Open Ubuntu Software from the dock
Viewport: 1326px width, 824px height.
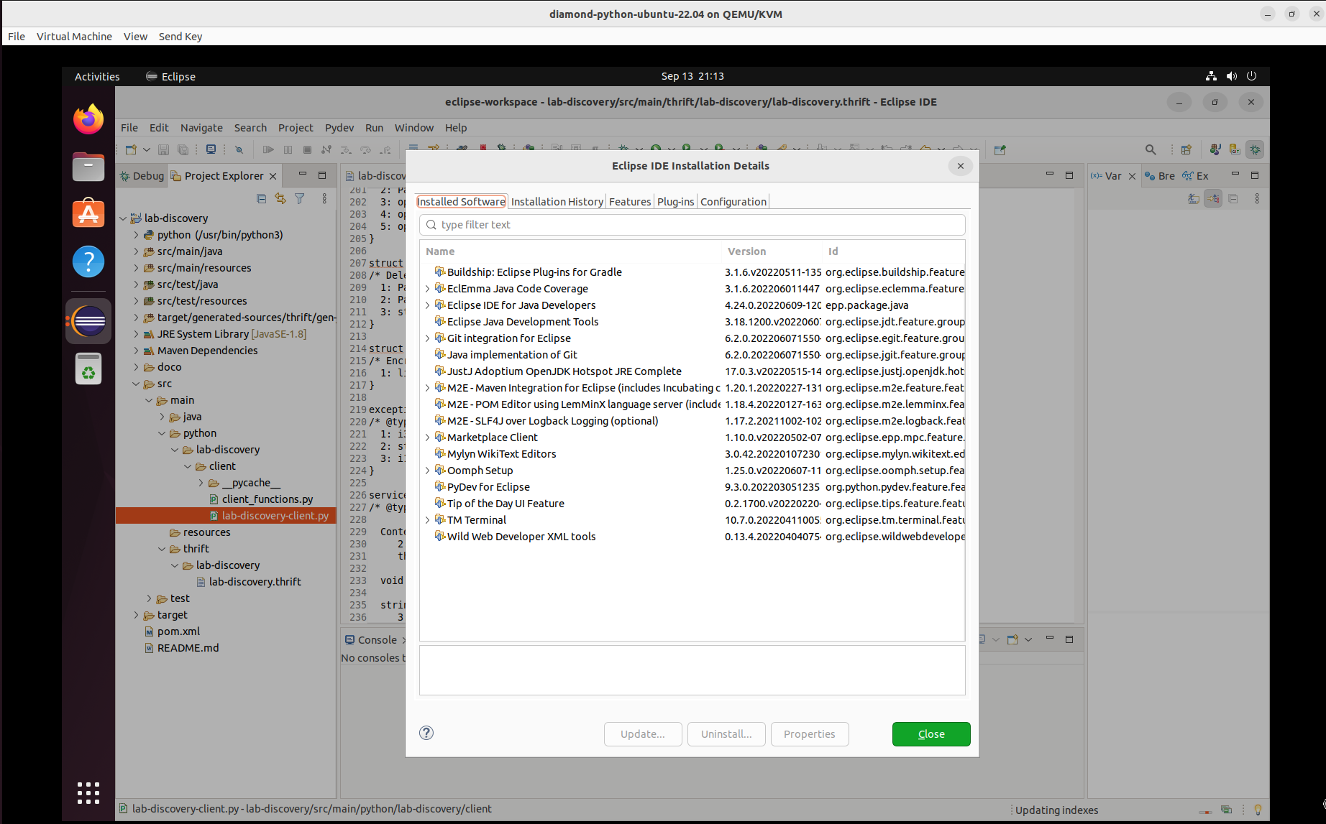[88, 213]
